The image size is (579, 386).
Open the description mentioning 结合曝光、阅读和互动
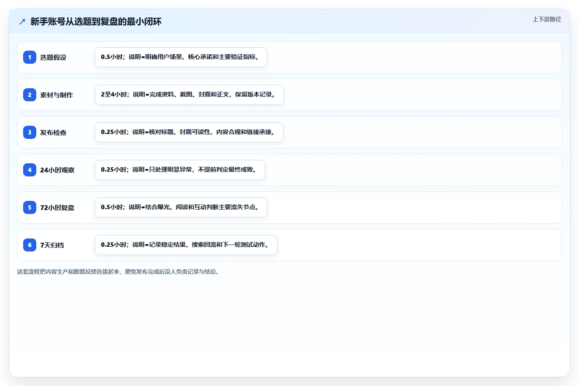point(181,207)
